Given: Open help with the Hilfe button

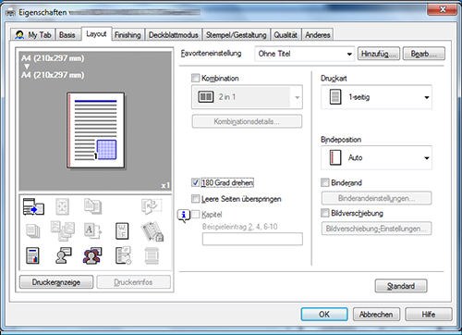Looking at the screenshot, I should [429, 315].
